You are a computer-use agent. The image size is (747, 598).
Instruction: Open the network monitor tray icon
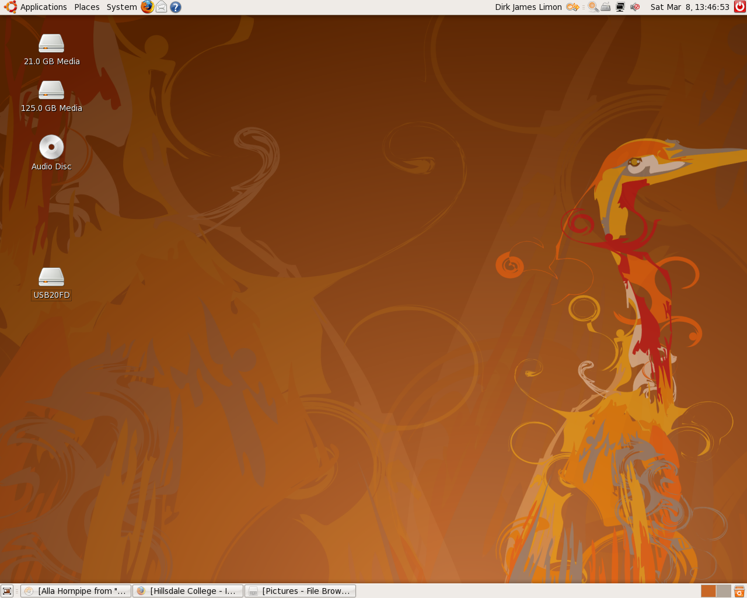click(x=620, y=7)
